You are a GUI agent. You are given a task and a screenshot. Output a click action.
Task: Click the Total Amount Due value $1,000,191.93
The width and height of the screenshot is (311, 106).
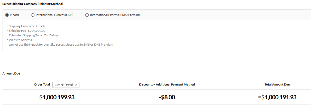pyautogui.click(x=277, y=97)
